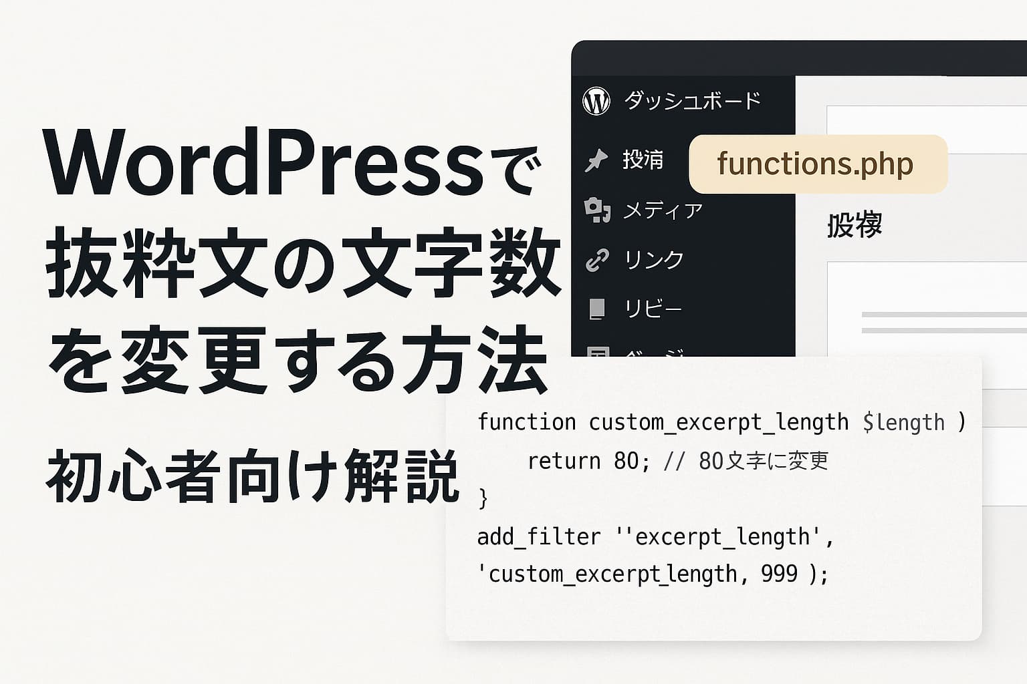
Task: Click the chain link icon for リンク
Action: (x=597, y=259)
